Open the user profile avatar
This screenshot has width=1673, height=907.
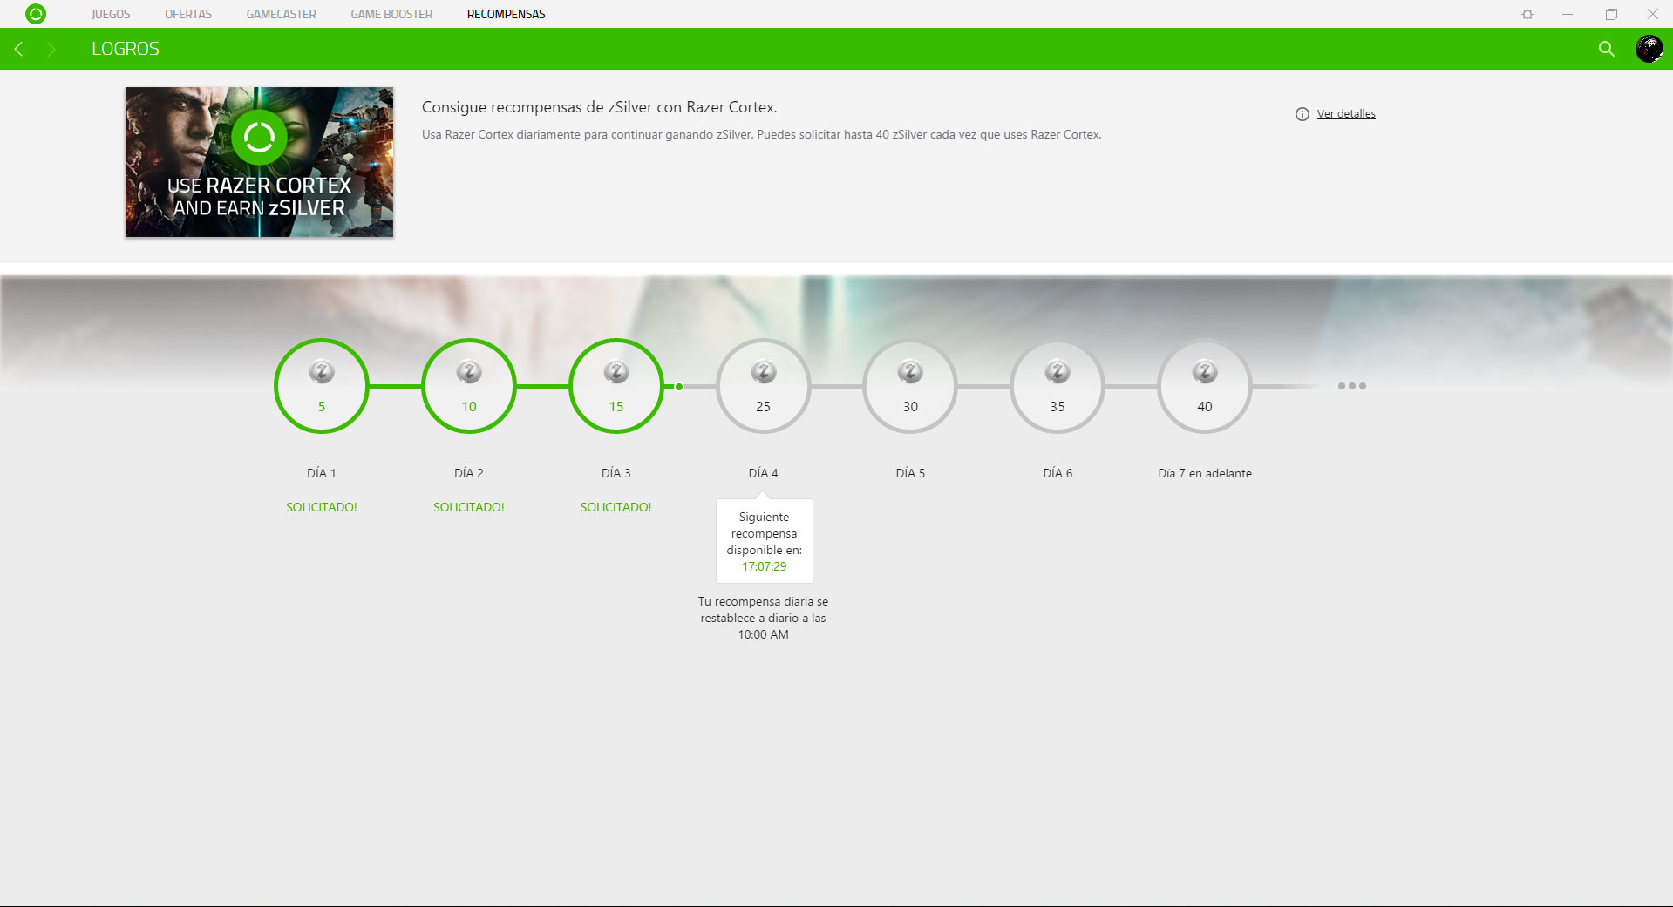[x=1649, y=49]
